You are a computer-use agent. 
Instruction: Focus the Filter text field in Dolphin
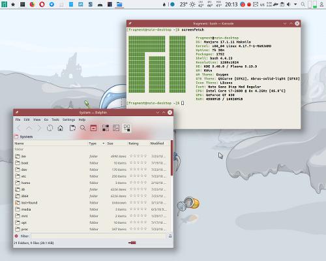point(98,236)
